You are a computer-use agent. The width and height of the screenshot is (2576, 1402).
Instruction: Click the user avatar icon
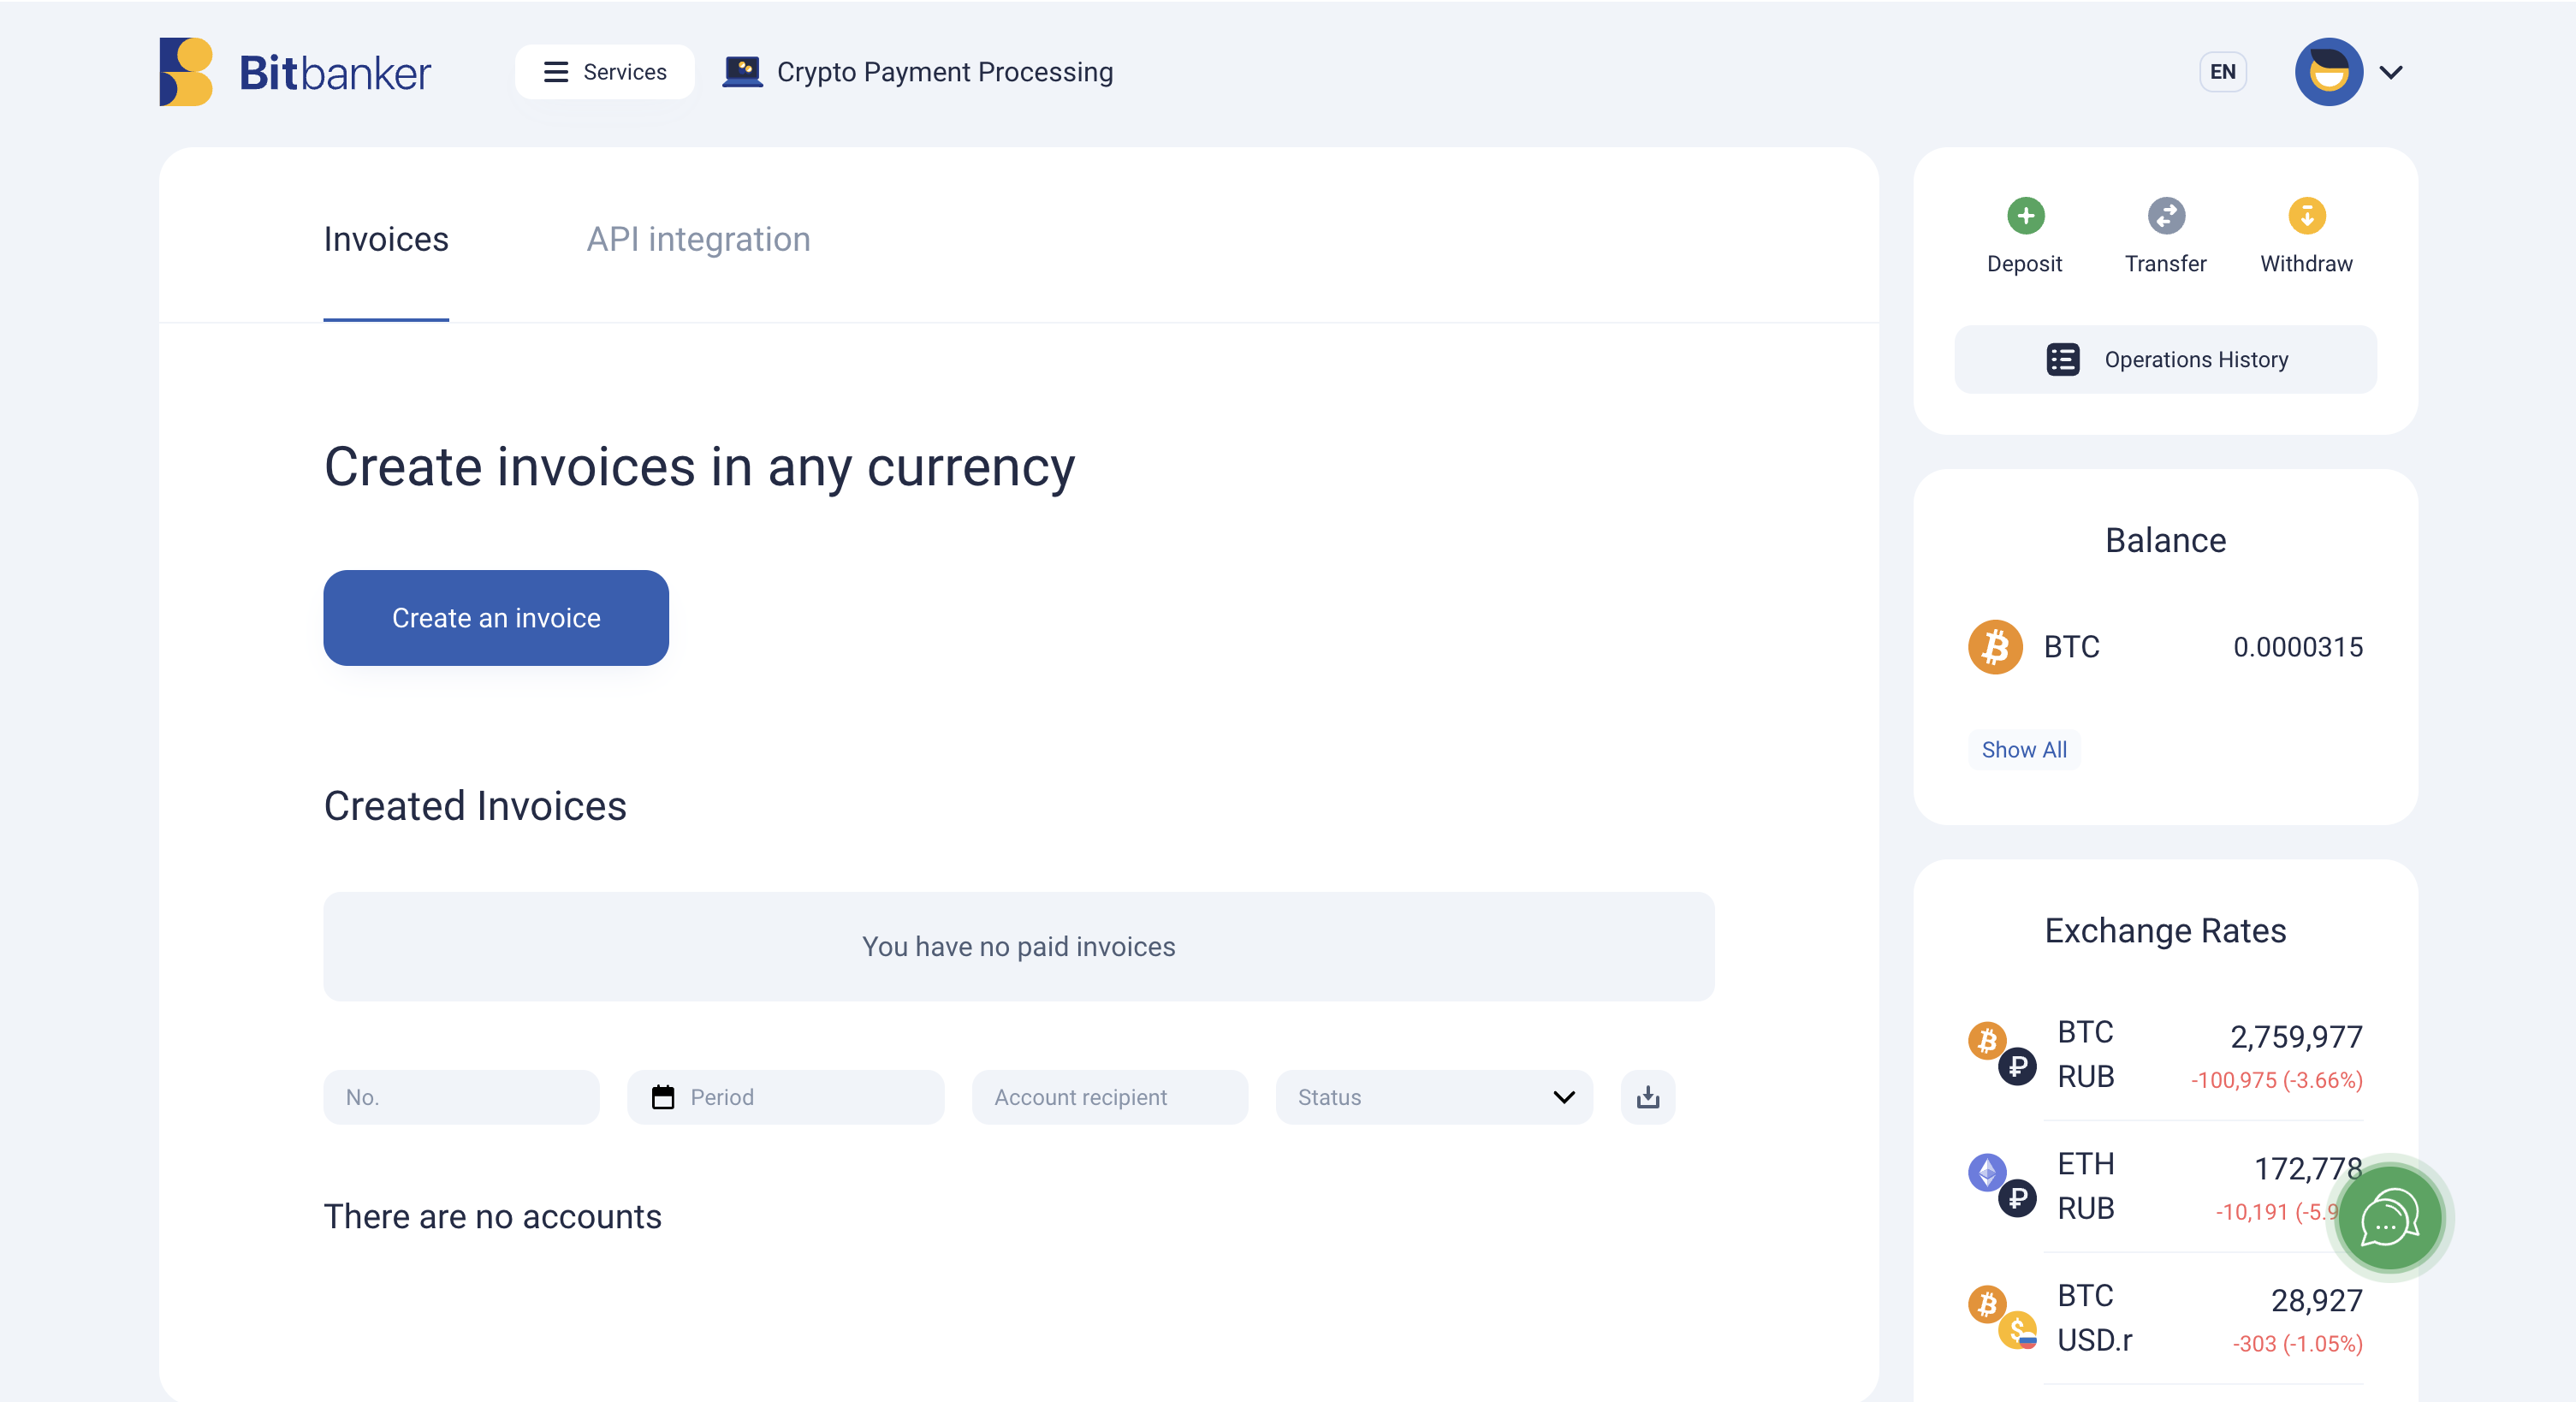[2328, 72]
